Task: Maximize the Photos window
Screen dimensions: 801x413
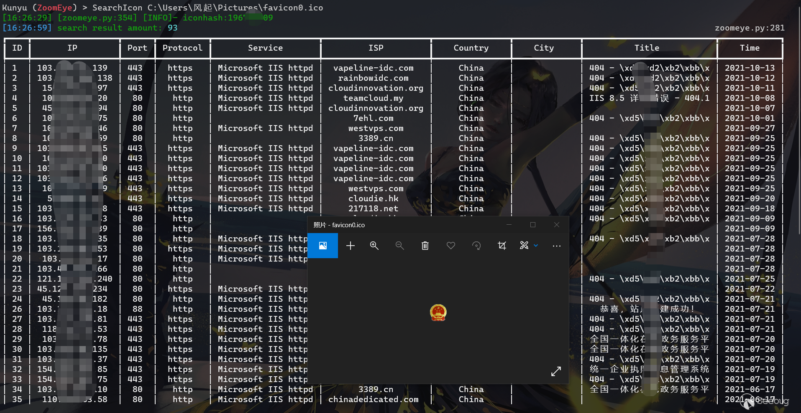Action: tap(533, 225)
